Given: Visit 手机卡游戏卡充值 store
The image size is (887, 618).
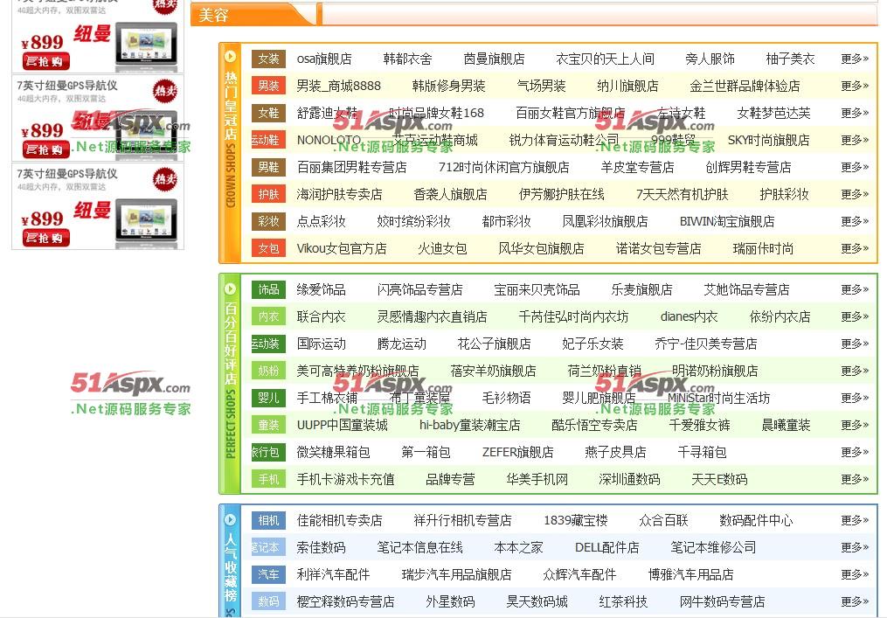Looking at the screenshot, I should (x=345, y=479).
